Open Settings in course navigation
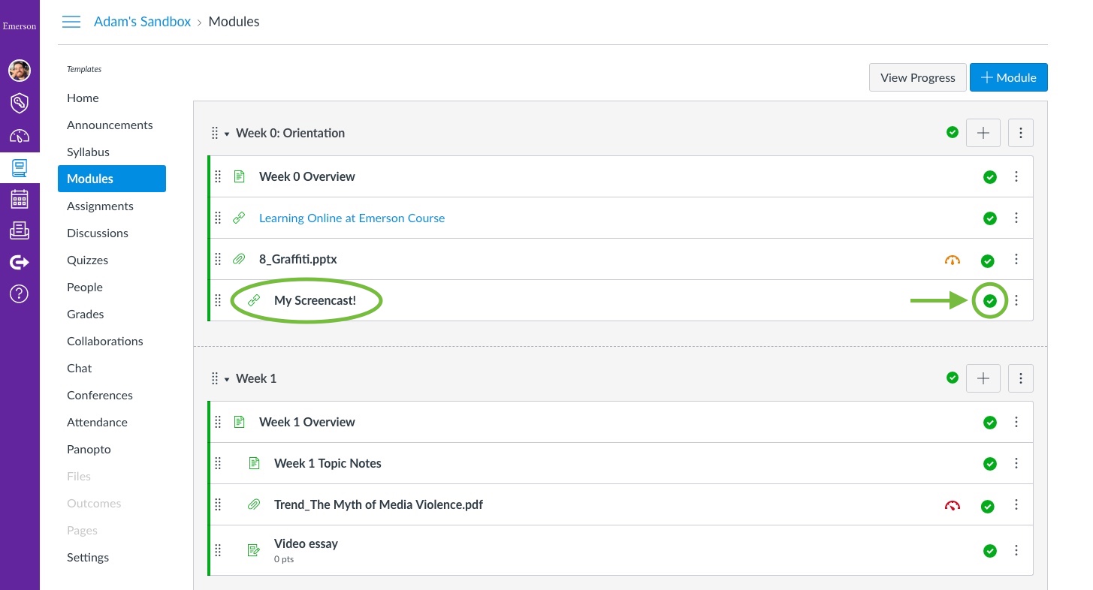 click(x=88, y=557)
